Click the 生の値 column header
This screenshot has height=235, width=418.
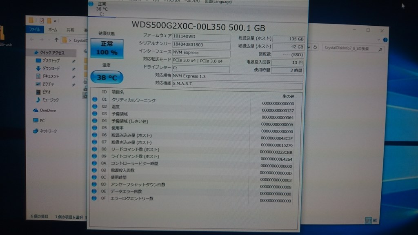pyautogui.click(x=288, y=96)
